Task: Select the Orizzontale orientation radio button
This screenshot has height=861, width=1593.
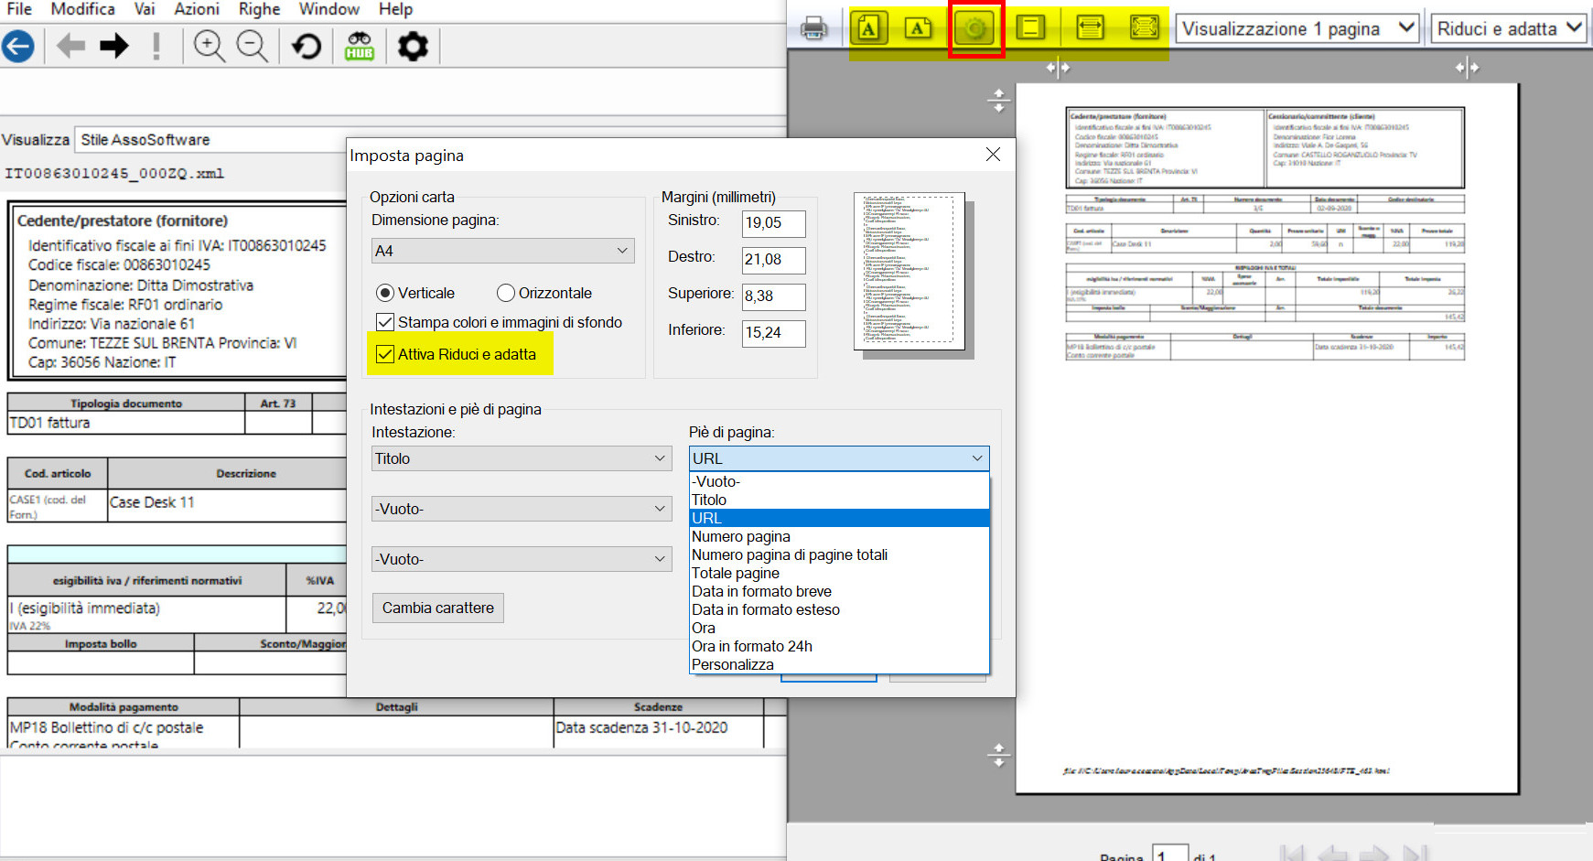Action: coord(506,293)
